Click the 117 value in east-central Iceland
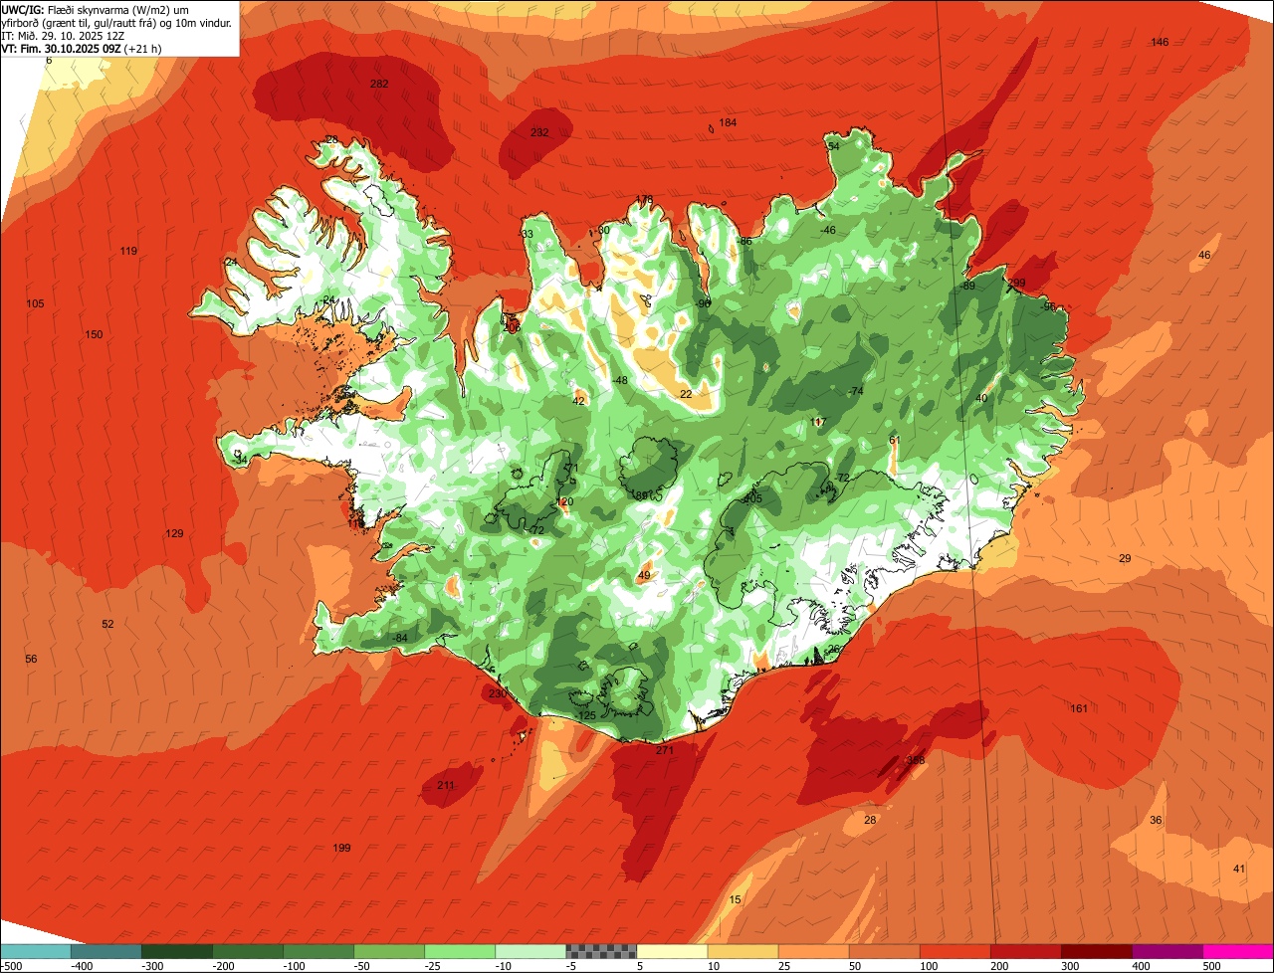Viewport: 1274px width, 973px height. coord(819,423)
